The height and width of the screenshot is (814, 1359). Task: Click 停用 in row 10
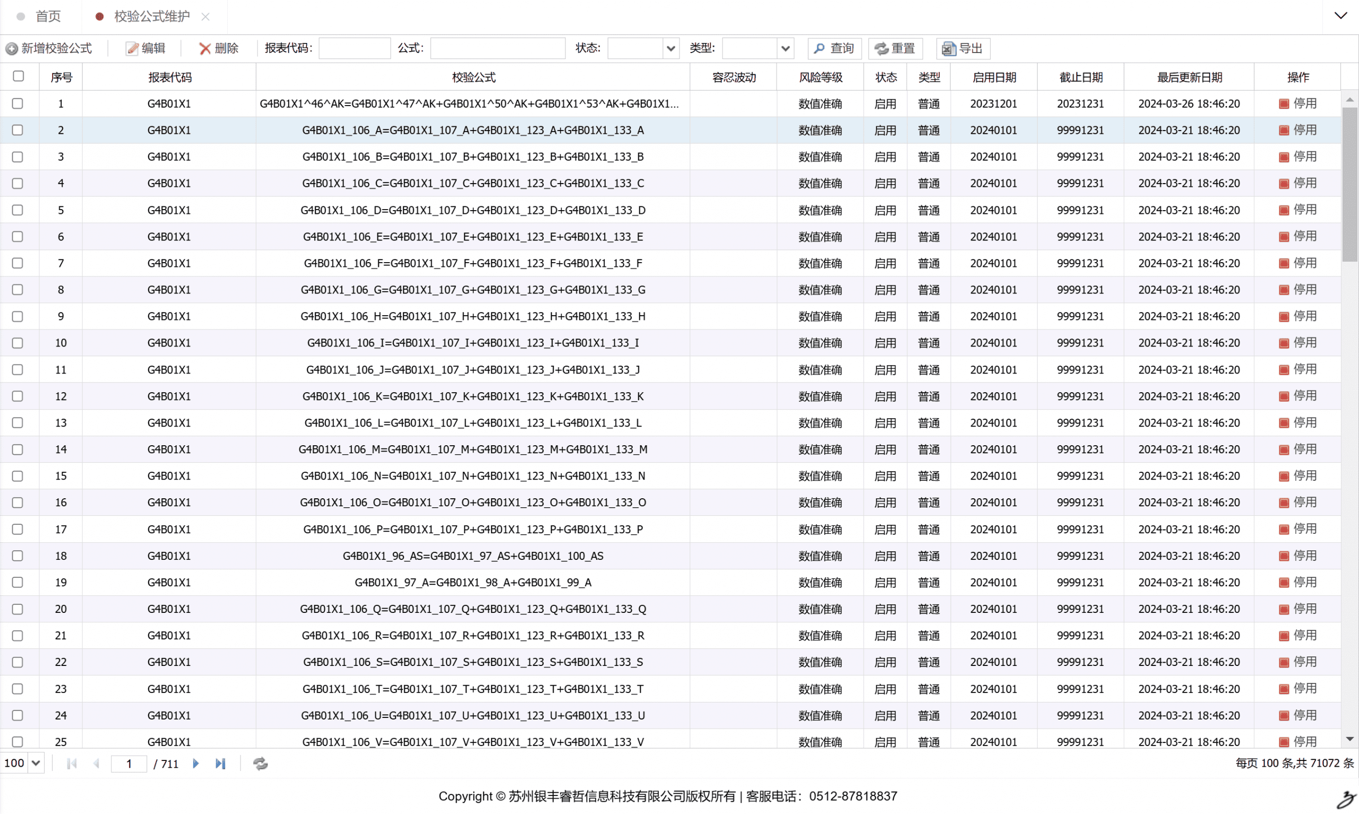pos(1297,343)
